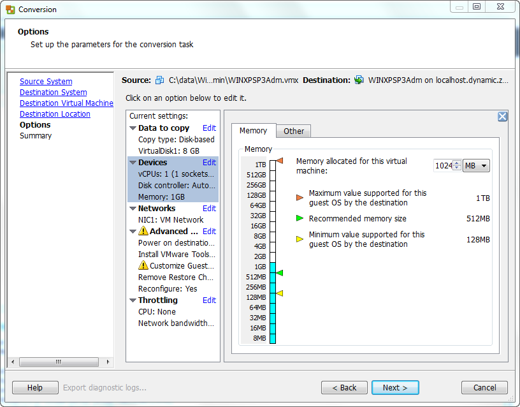This screenshot has height=407, width=520.
Task: Edit the Data to copy settings
Action: pos(209,128)
